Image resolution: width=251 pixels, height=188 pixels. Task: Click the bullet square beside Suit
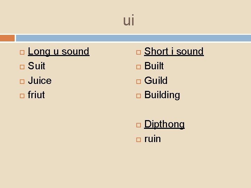tap(22, 66)
